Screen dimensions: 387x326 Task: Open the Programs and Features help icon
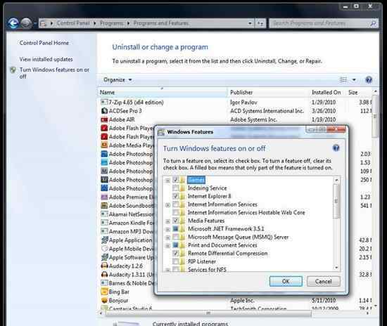369,80
